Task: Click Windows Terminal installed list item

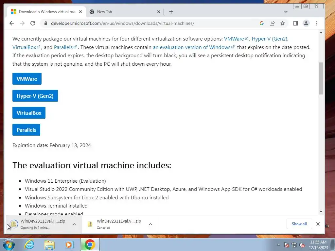Action: click(x=56, y=206)
